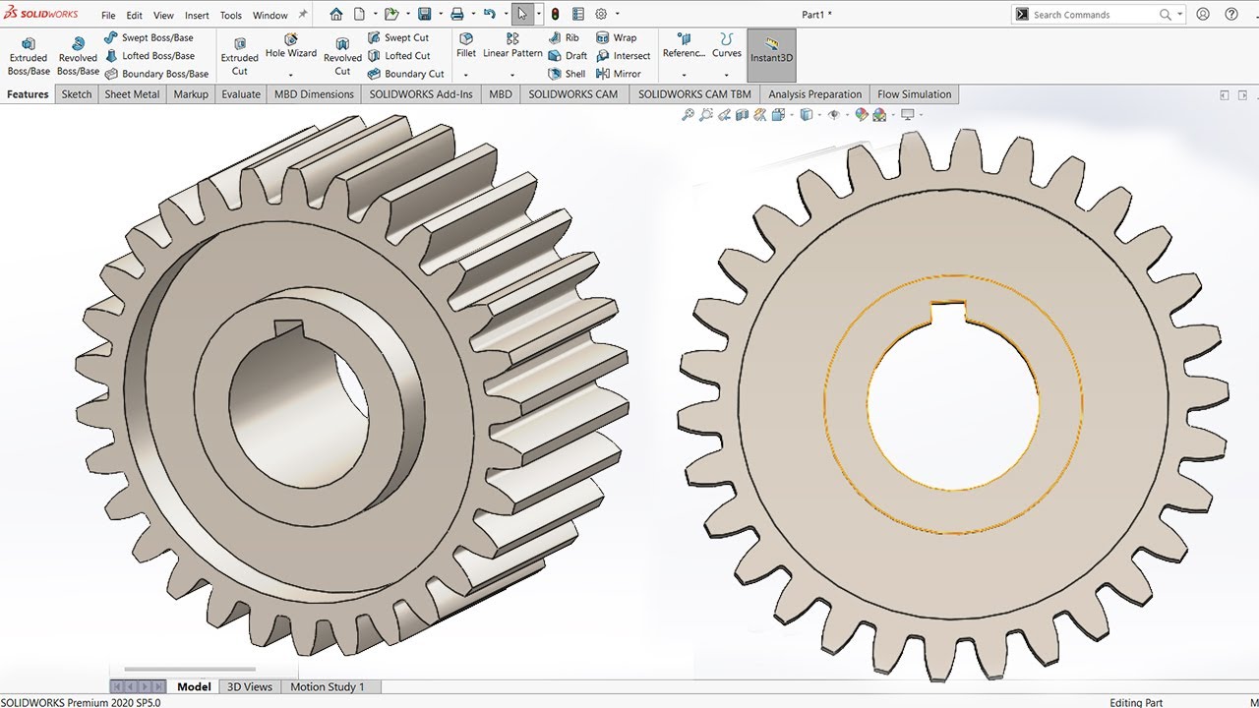Choose Boundary Boss/Base feature
This screenshot has width=1259, height=708.
click(x=156, y=74)
